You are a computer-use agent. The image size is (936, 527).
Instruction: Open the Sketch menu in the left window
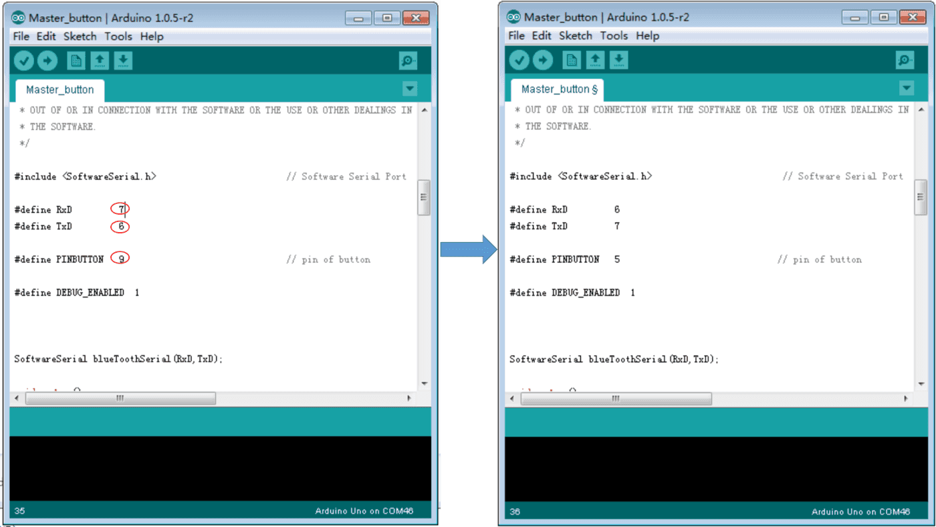coord(80,36)
